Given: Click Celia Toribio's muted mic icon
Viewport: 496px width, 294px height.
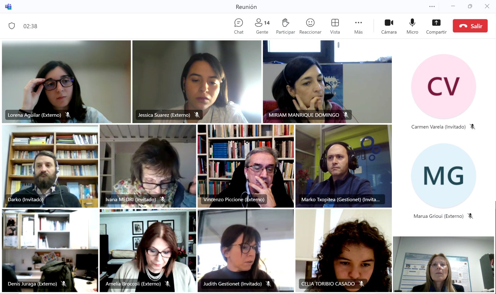Looking at the screenshot, I should coord(361,283).
